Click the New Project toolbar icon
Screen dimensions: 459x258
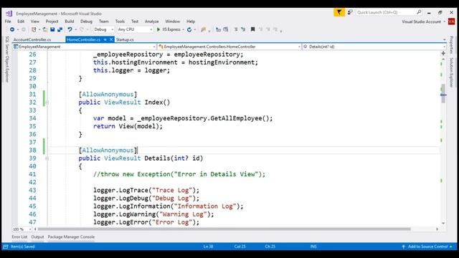[x=34, y=29]
